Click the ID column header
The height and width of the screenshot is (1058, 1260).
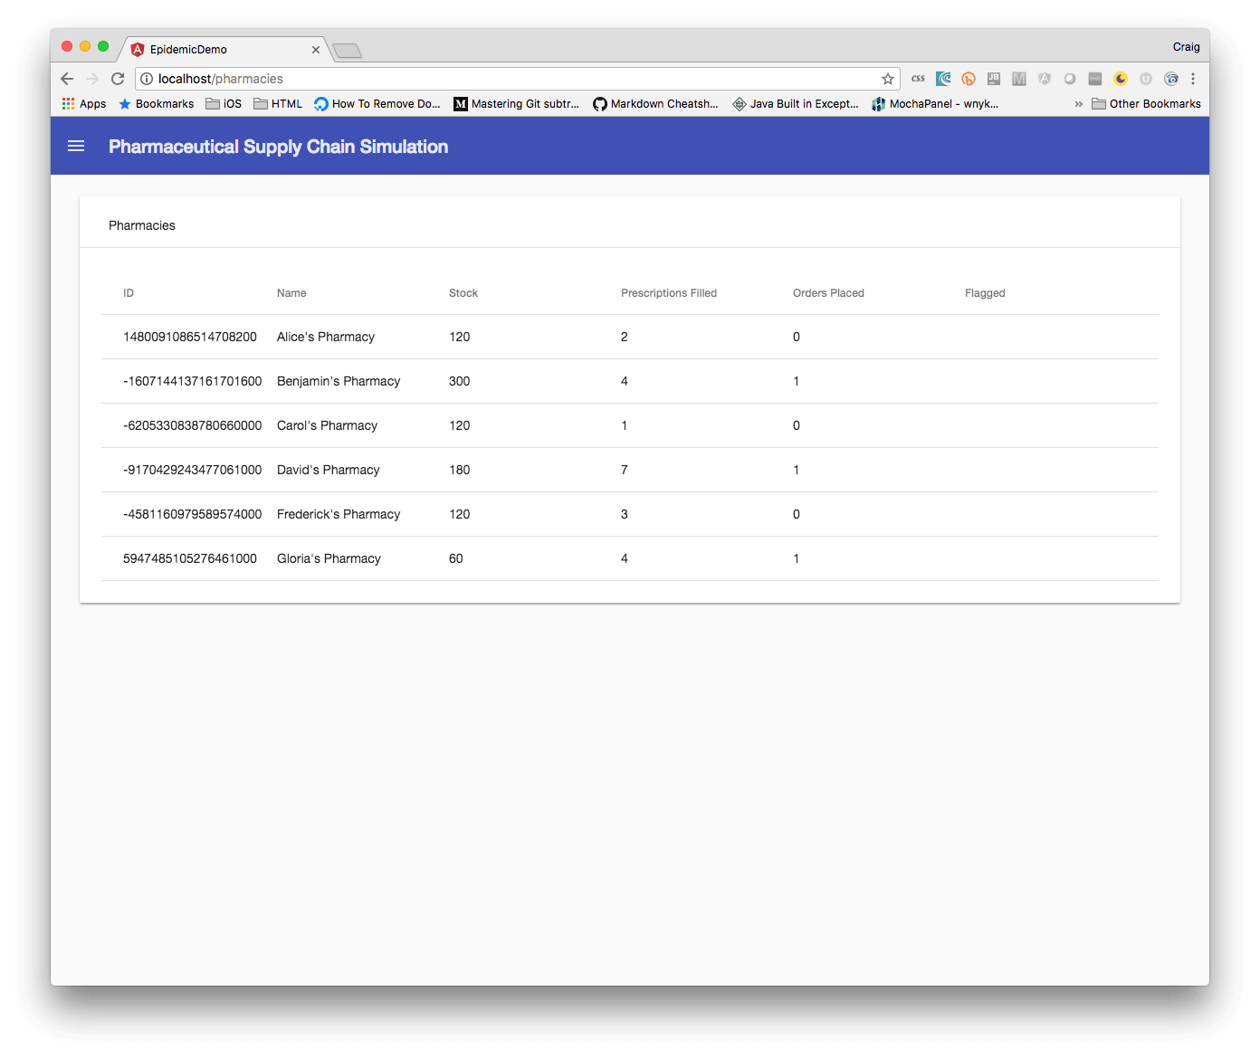(129, 293)
